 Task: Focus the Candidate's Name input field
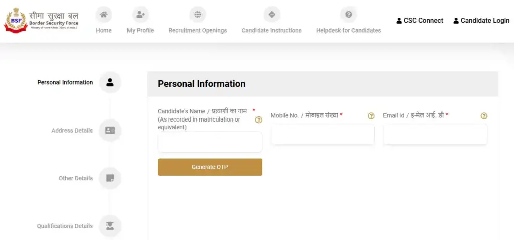pos(210,142)
